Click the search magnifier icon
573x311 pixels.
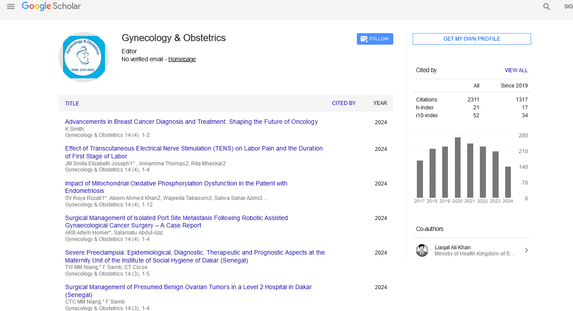pyautogui.click(x=546, y=7)
